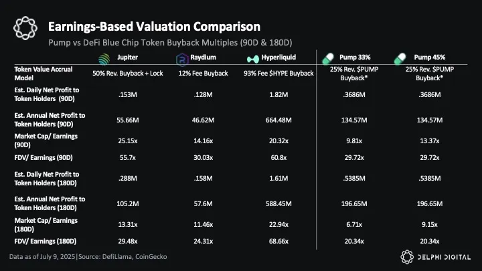The image size is (482, 271).
Task: Click the Jupiter logo icon
Action: click(104, 58)
